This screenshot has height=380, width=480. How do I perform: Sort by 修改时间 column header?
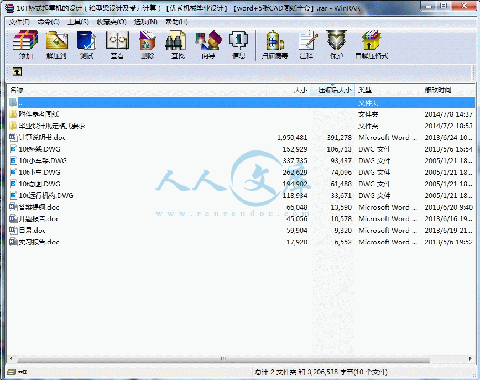(448, 90)
